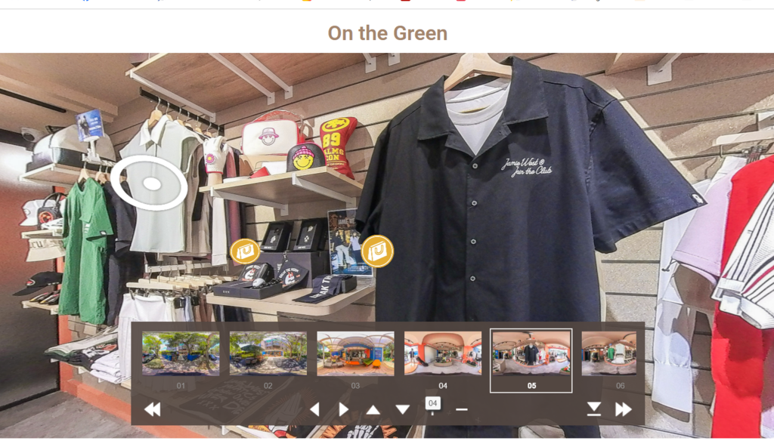Click the right gold shopping bag hotspot
The image size is (774, 447).
click(378, 251)
